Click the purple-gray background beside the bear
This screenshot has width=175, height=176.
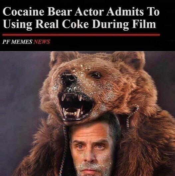pos(20,90)
